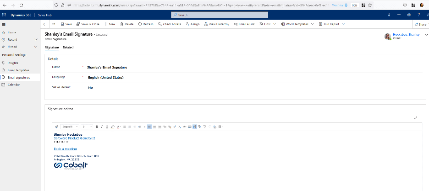Open the Dynamics 365 app launcher waffle
Screen dimensions: 429x191
4,15
